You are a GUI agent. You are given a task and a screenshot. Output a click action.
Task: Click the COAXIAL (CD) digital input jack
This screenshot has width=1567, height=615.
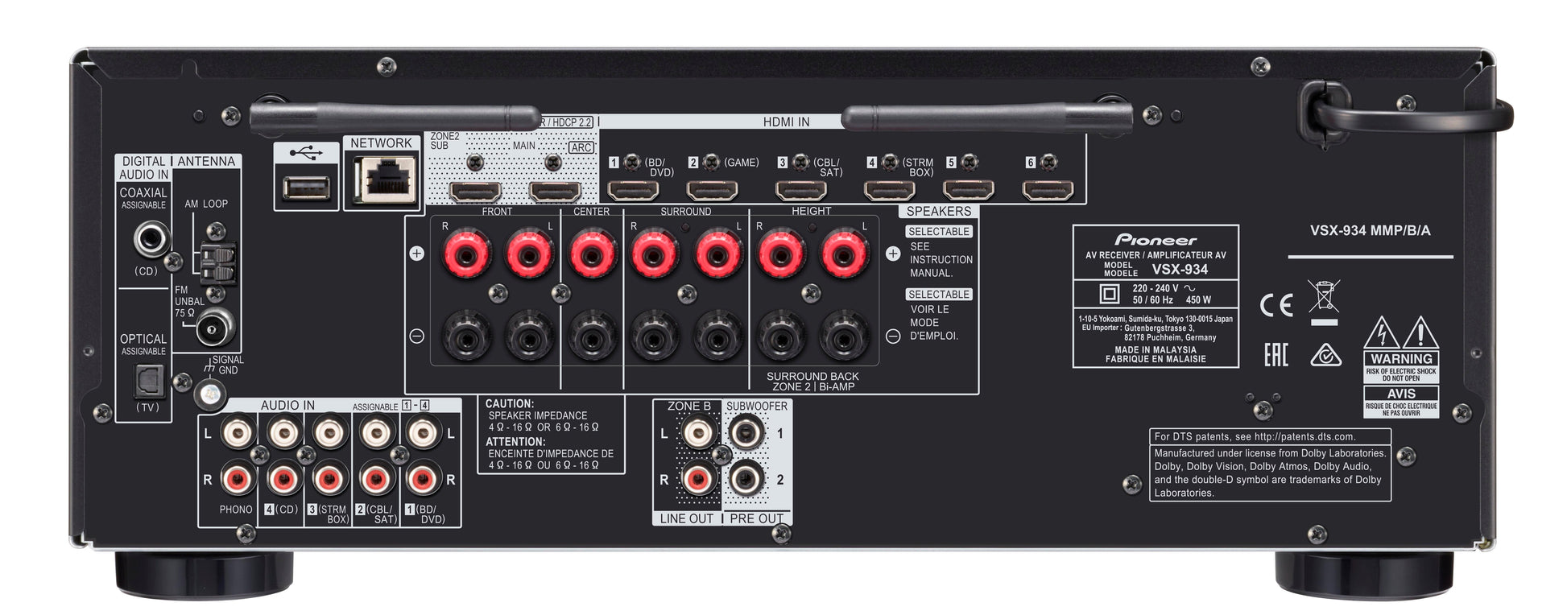[151, 240]
